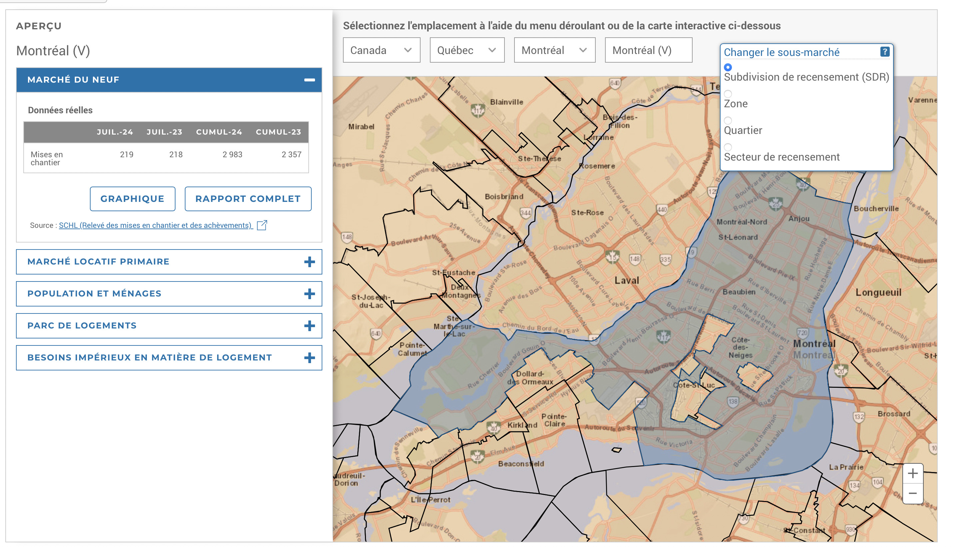The width and height of the screenshot is (955, 547).
Task: Expand Population et ménages section
Action: tap(169, 294)
